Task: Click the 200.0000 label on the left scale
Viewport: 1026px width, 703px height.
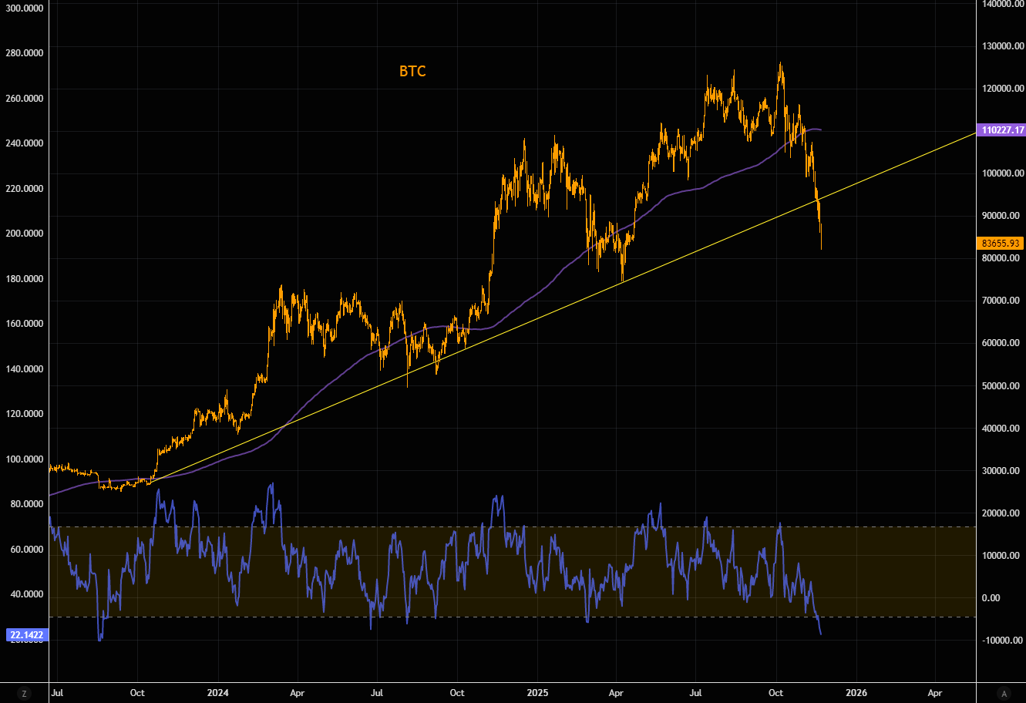Action: tap(25, 234)
